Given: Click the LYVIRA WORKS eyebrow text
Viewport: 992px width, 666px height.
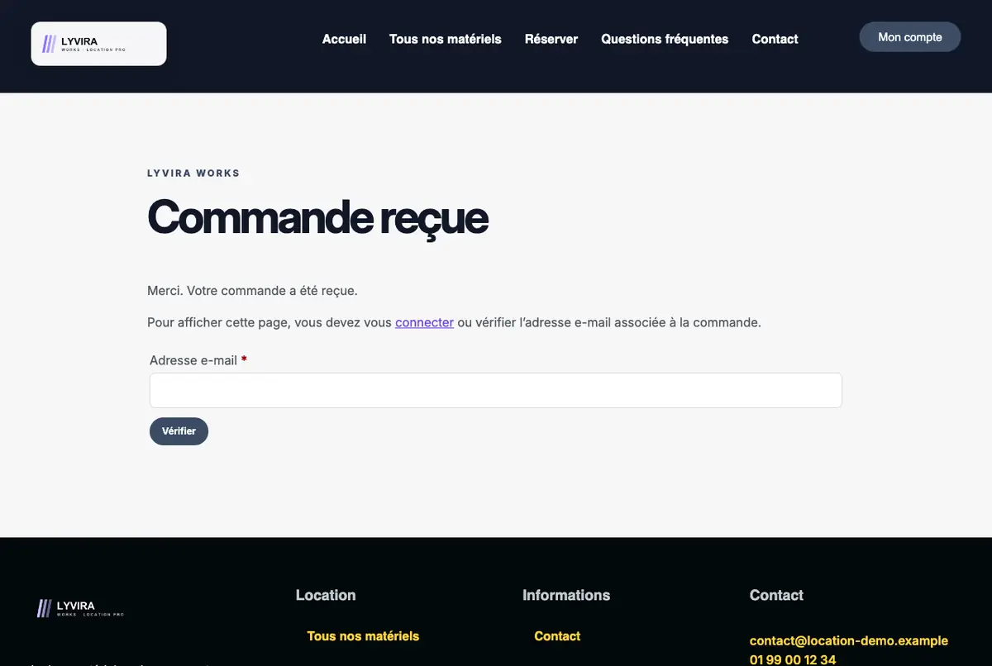Looking at the screenshot, I should (x=193, y=174).
